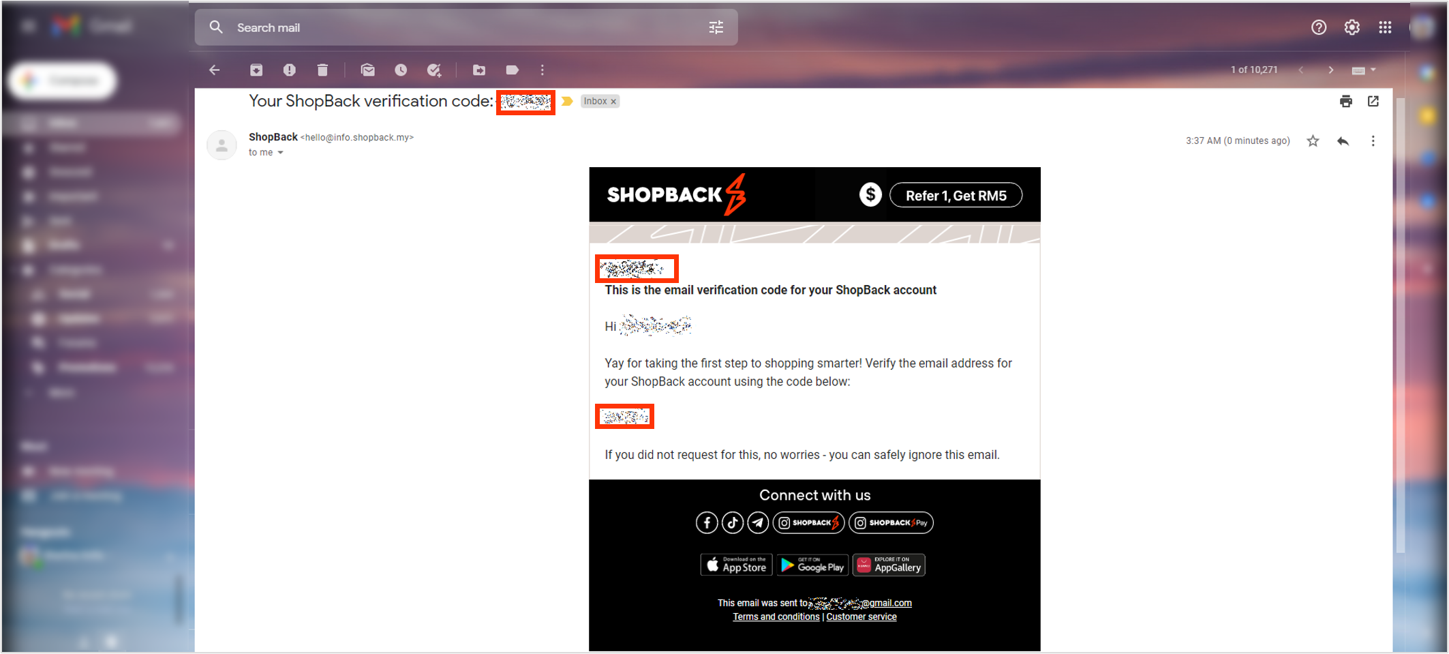Image resolution: width=1449 pixels, height=654 pixels.
Task: Click the ShopBack sender avatar
Action: [222, 145]
